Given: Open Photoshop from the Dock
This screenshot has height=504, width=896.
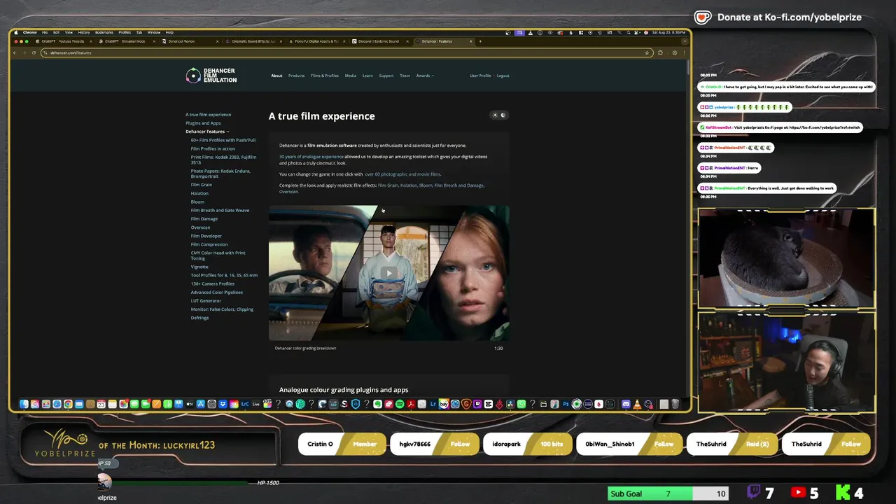Looking at the screenshot, I should pos(566,404).
